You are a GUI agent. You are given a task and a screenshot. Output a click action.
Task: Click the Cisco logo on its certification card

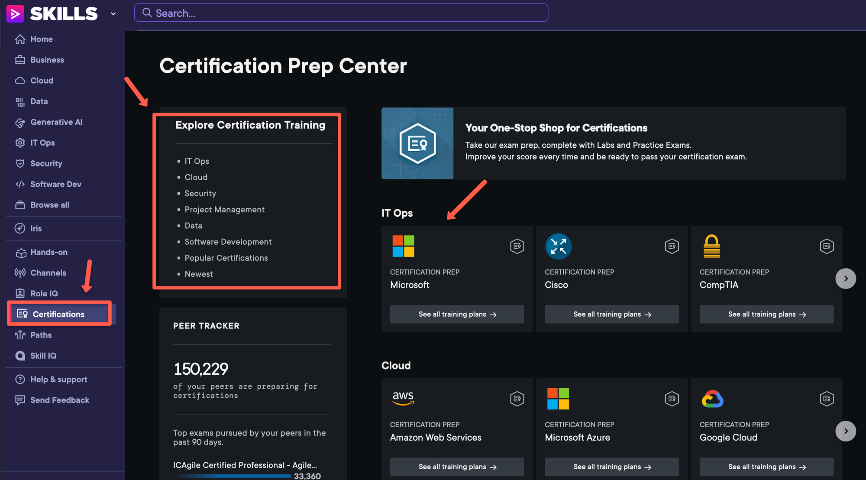pyautogui.click(x=558, y=246)
